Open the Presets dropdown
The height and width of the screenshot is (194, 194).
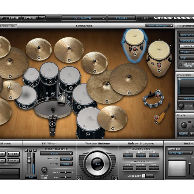coord(122,18)
